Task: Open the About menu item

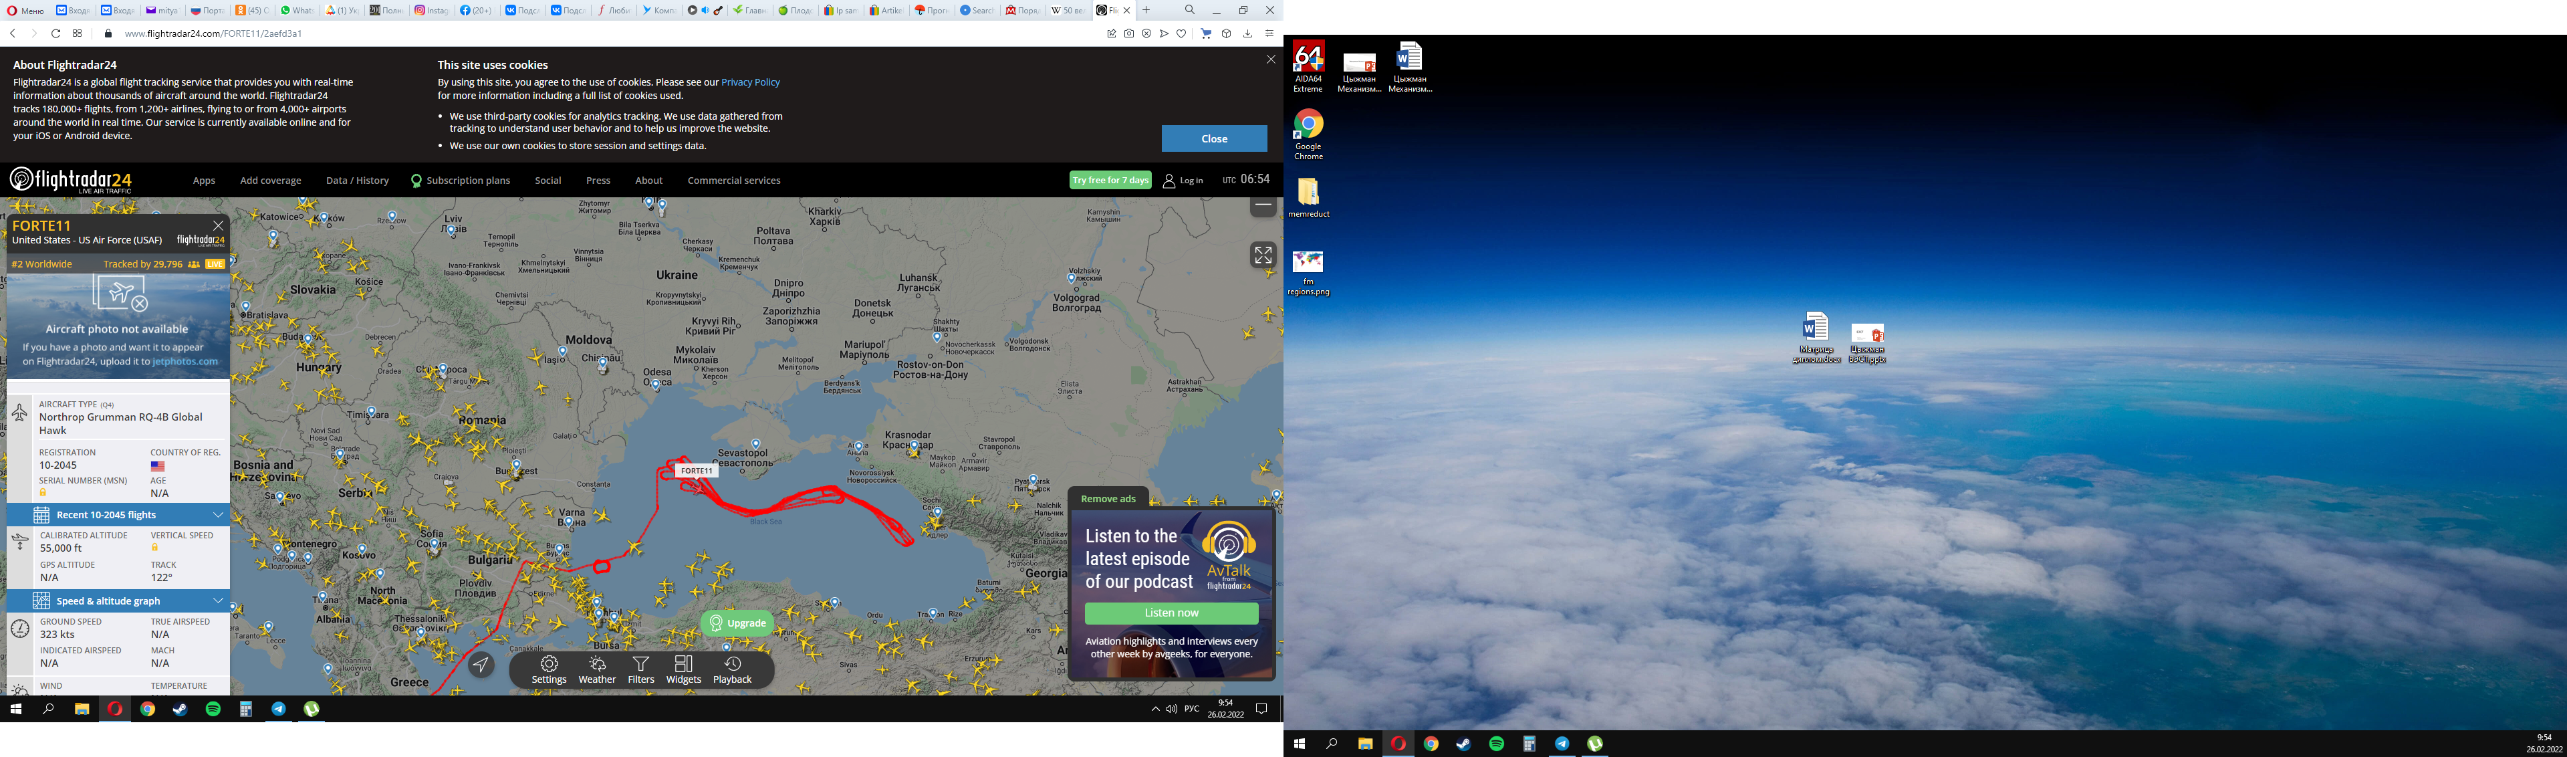Action: (x=648, y=181)
